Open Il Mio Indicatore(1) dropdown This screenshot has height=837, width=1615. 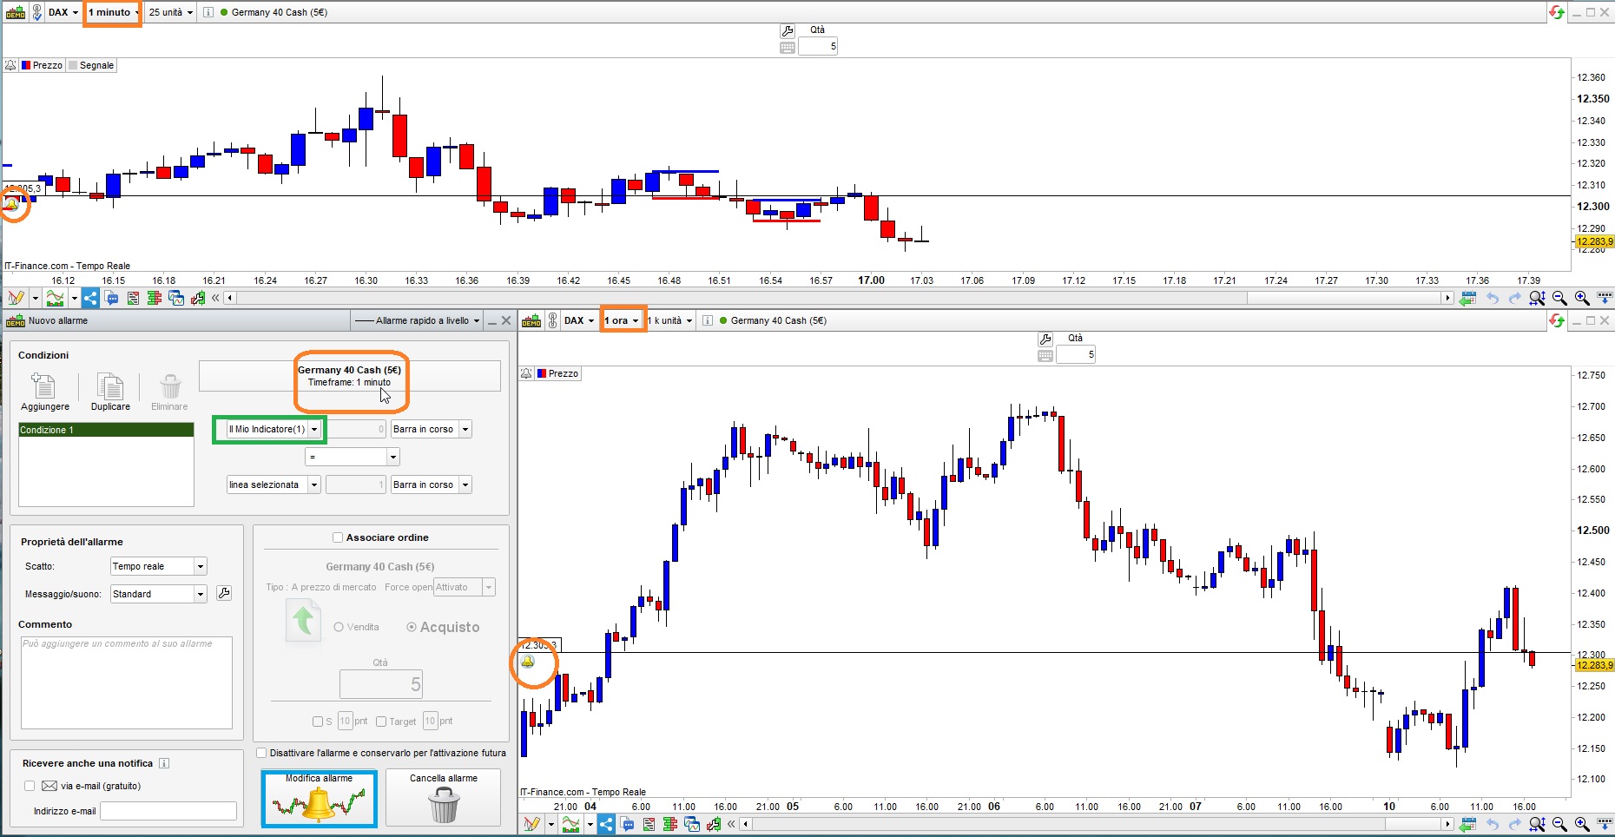point(274,429)
